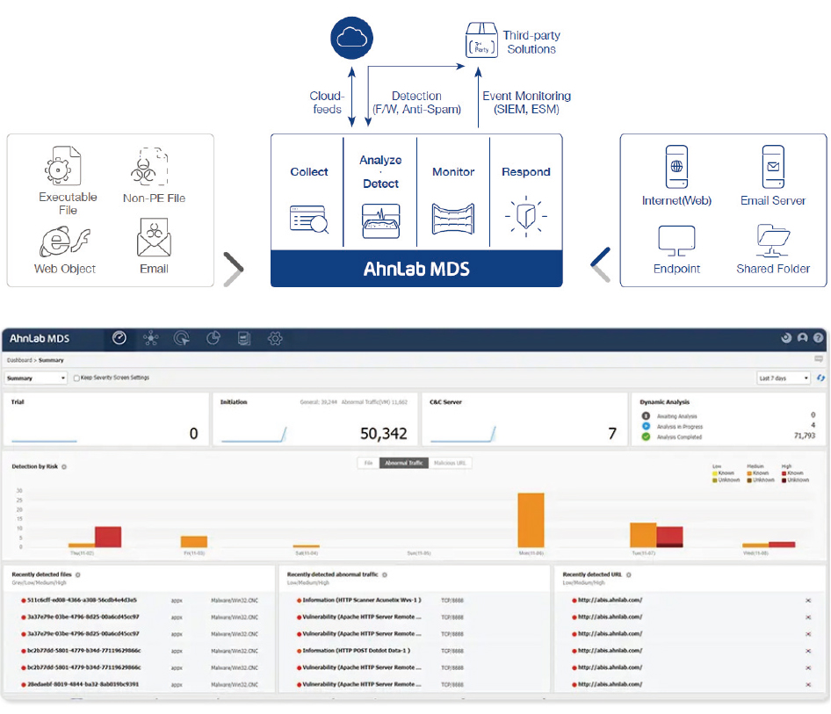The width and height of the screenshot is (831, 714).
Task: Open the pie chart reports icon
Action: tap(213, 338)
